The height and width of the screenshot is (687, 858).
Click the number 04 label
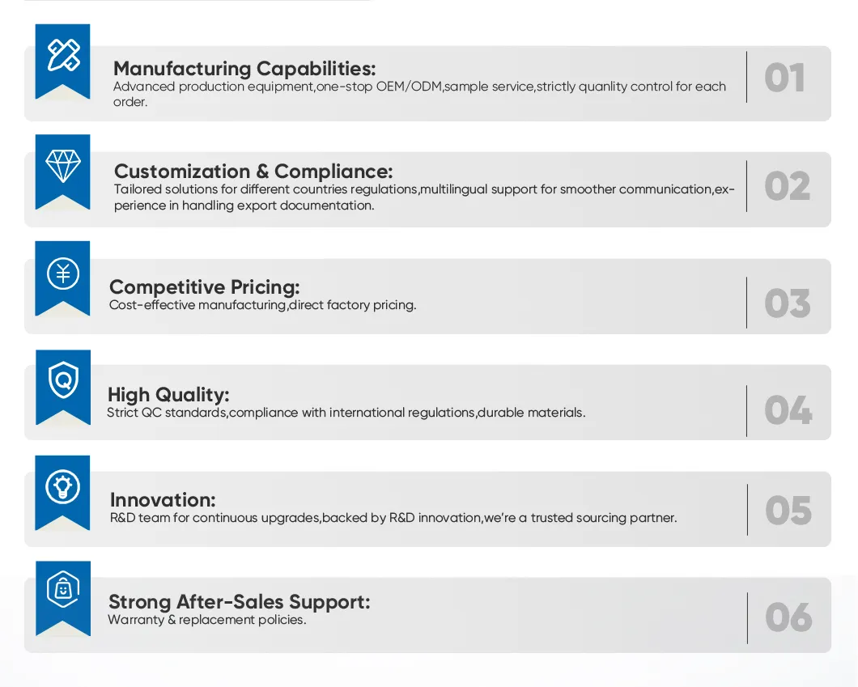point(788,410)
